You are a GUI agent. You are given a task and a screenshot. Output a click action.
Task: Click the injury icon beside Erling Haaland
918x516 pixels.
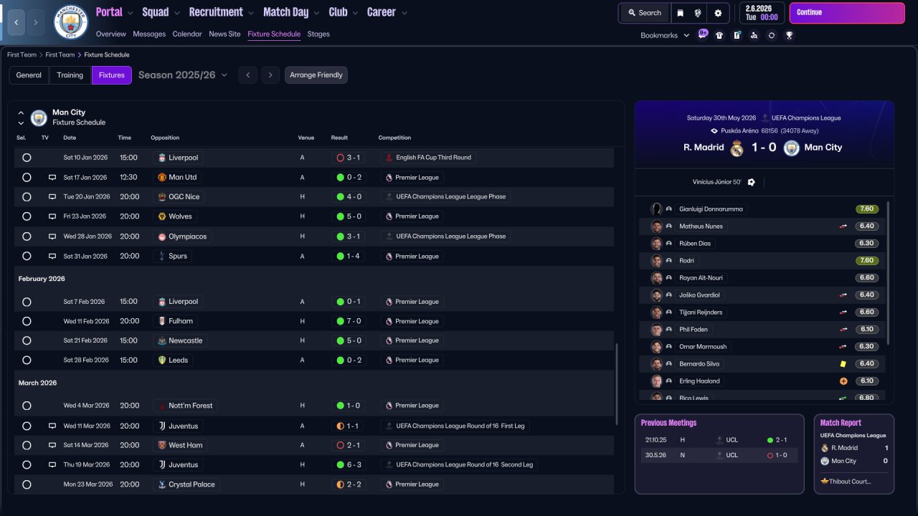tap(843, 381)
